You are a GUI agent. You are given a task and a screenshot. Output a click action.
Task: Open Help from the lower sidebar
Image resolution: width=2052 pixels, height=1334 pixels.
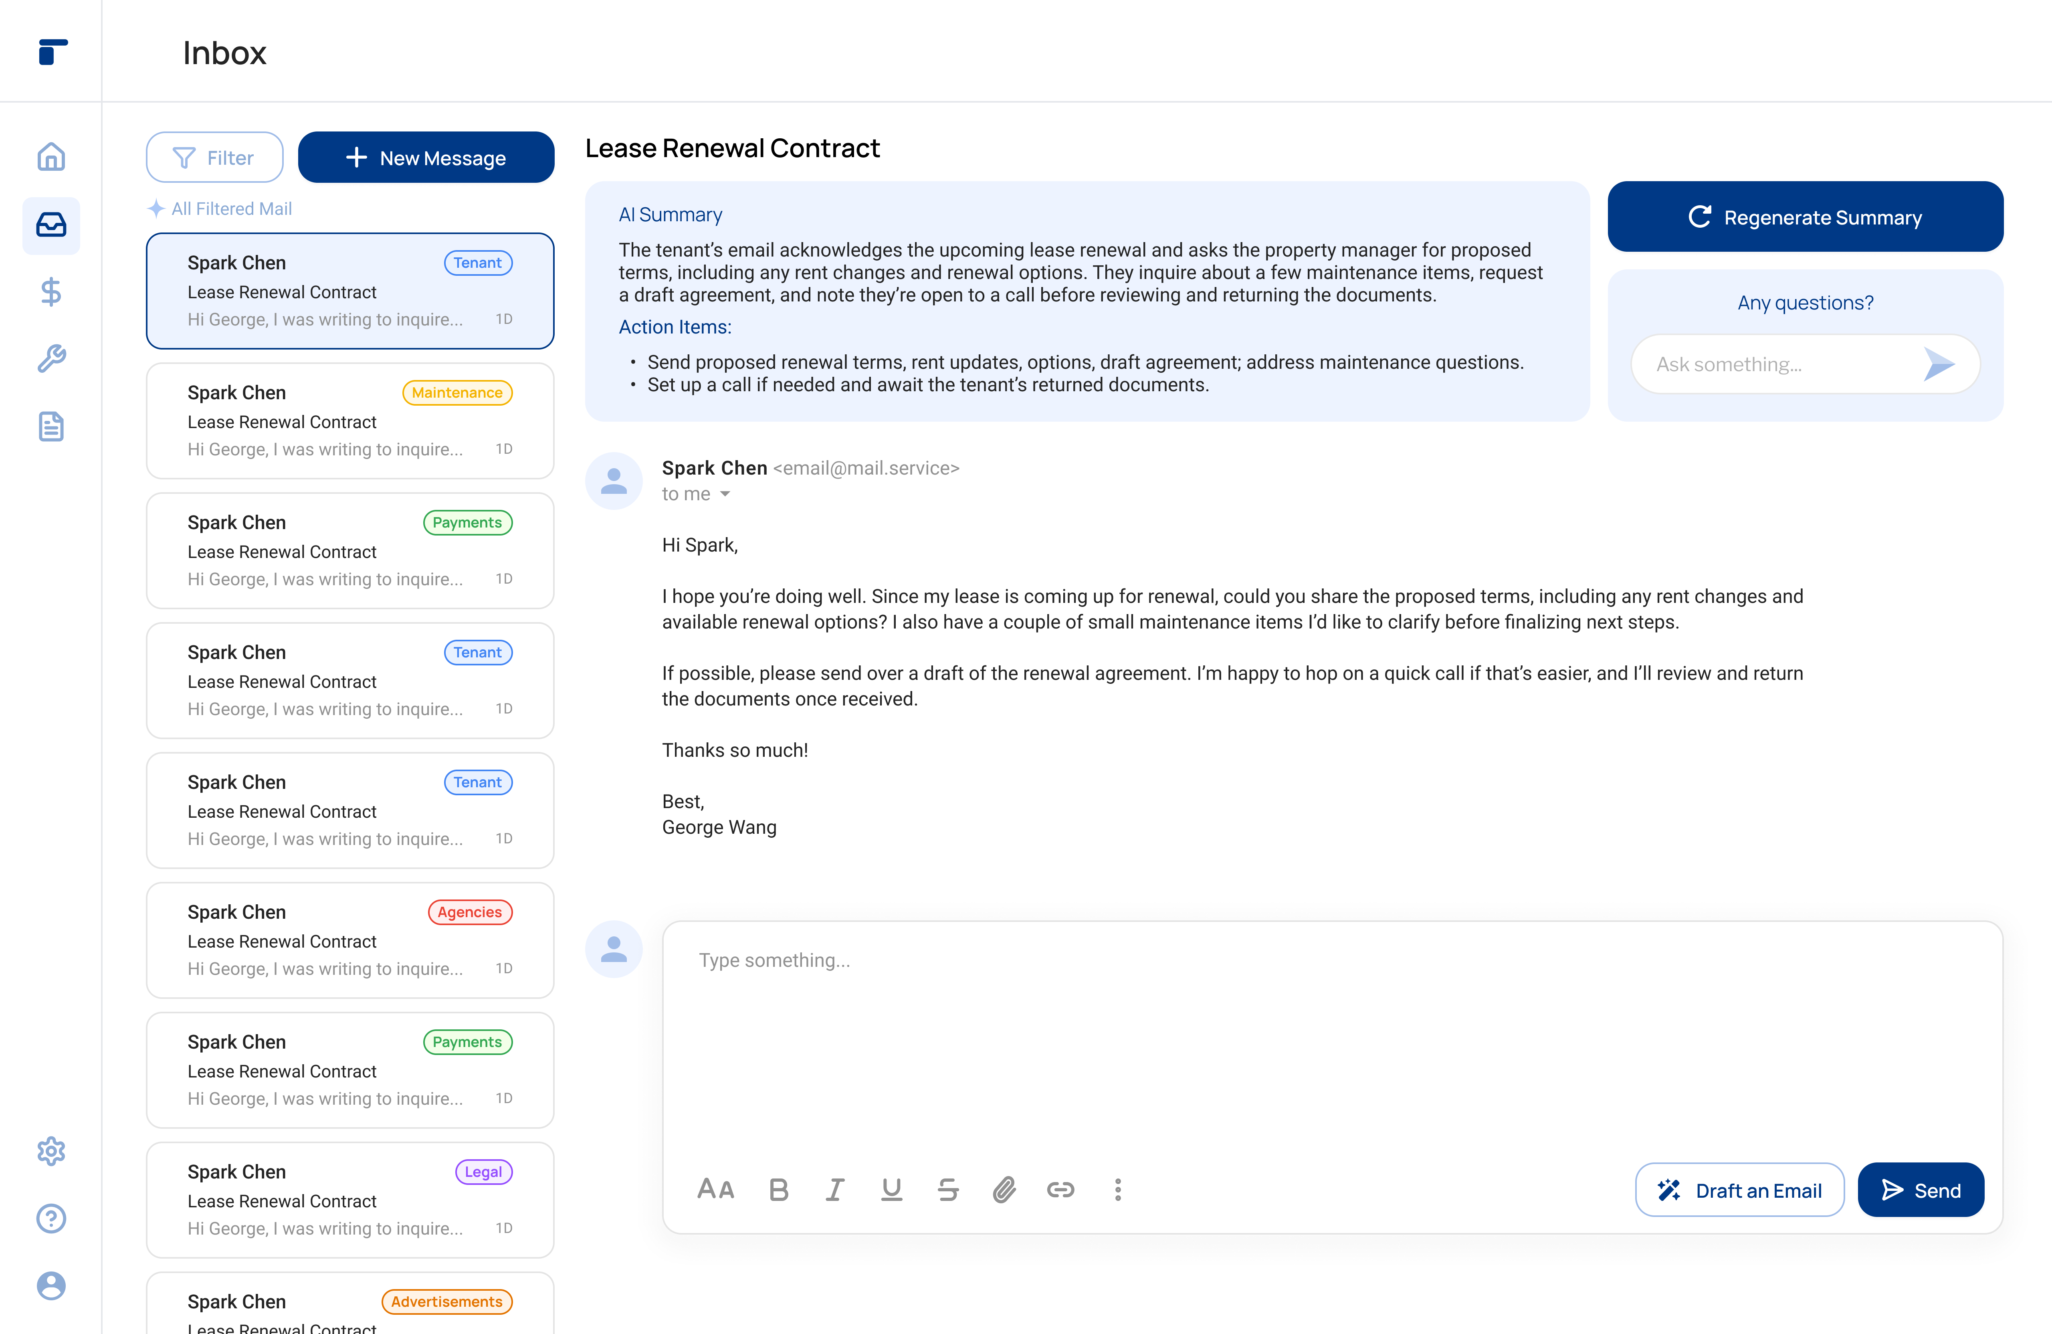point(51,1219)
